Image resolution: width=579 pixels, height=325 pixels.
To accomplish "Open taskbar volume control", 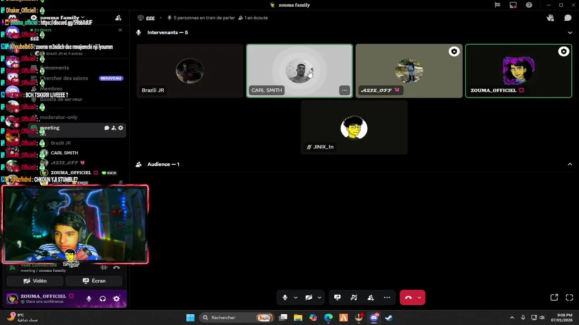I will pyautogui.click(x=542, y=318).
